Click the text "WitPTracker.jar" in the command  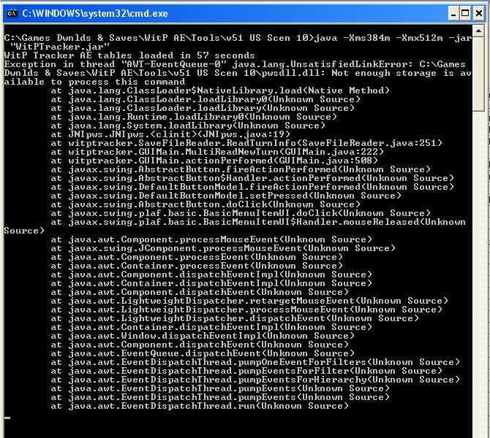pyautogui.click(x=59, y=47)
